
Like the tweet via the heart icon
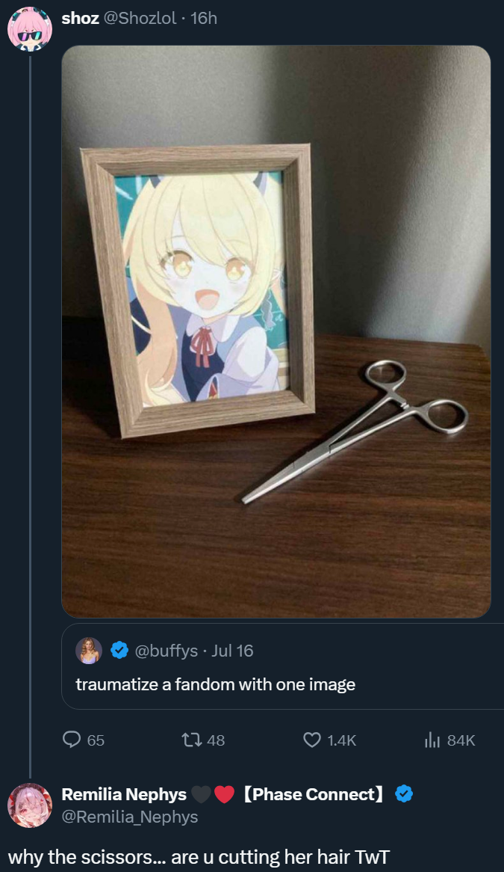click(x=312, y=740)
